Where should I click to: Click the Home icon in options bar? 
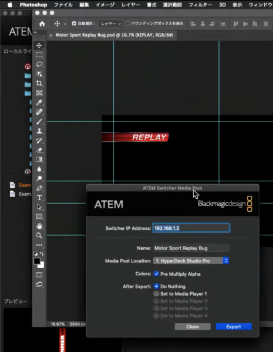pos(42,24)
